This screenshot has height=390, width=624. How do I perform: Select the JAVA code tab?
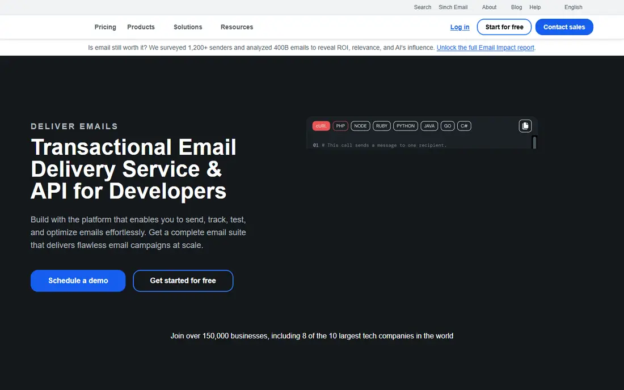[x=429, y=126]
